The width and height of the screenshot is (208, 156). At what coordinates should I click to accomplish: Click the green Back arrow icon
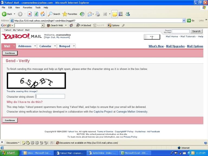click(x=4, y=14)
